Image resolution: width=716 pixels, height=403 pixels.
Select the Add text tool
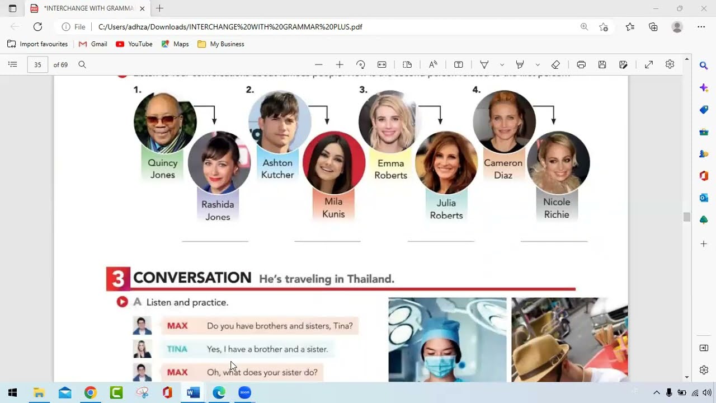tap(459, 64)
